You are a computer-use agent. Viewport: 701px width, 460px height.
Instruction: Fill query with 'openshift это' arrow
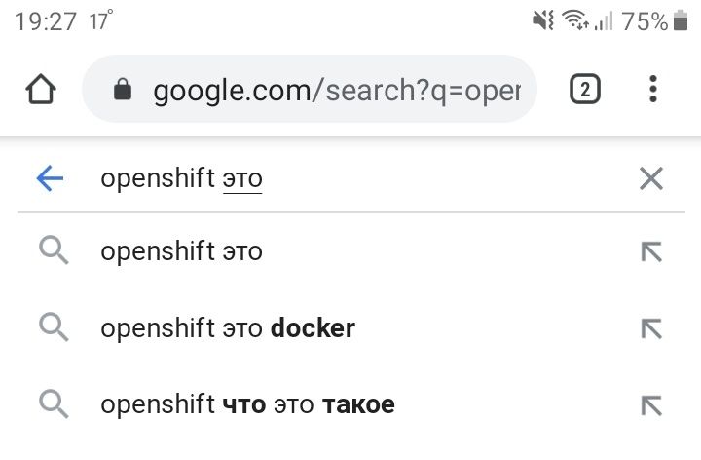(651, 251)
